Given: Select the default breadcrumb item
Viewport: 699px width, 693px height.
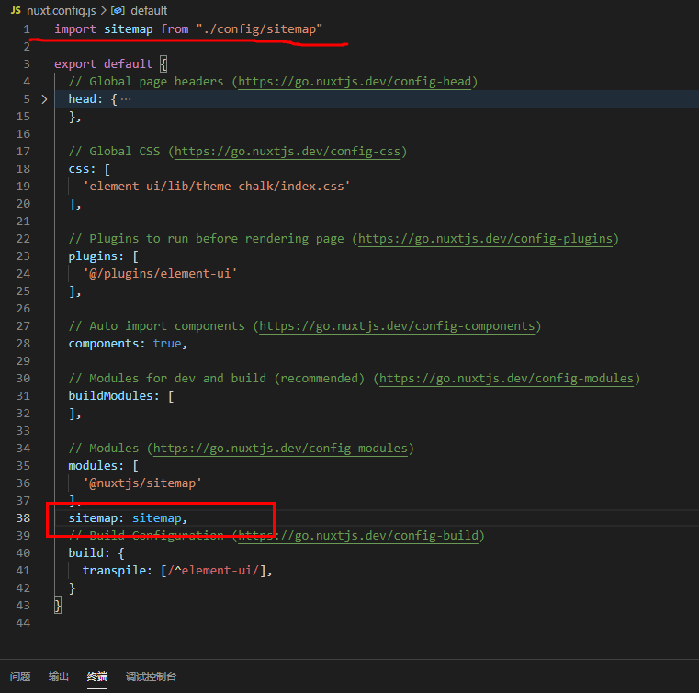Looking at the screenshot, I should point(149,10).
